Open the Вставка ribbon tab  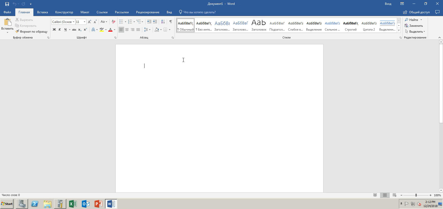42,12
